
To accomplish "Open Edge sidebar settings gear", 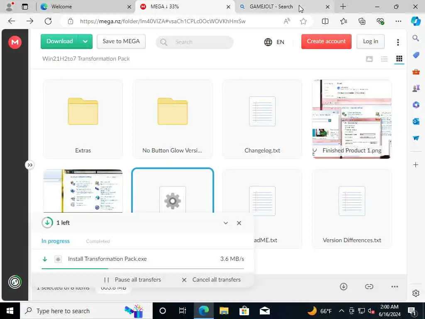I will pos(416,293).
